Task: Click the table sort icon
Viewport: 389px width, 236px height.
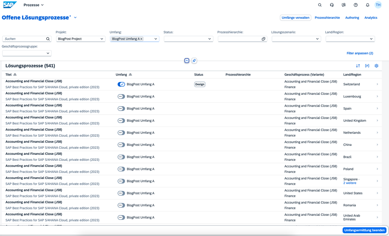Action: click(x=358, y=66)
